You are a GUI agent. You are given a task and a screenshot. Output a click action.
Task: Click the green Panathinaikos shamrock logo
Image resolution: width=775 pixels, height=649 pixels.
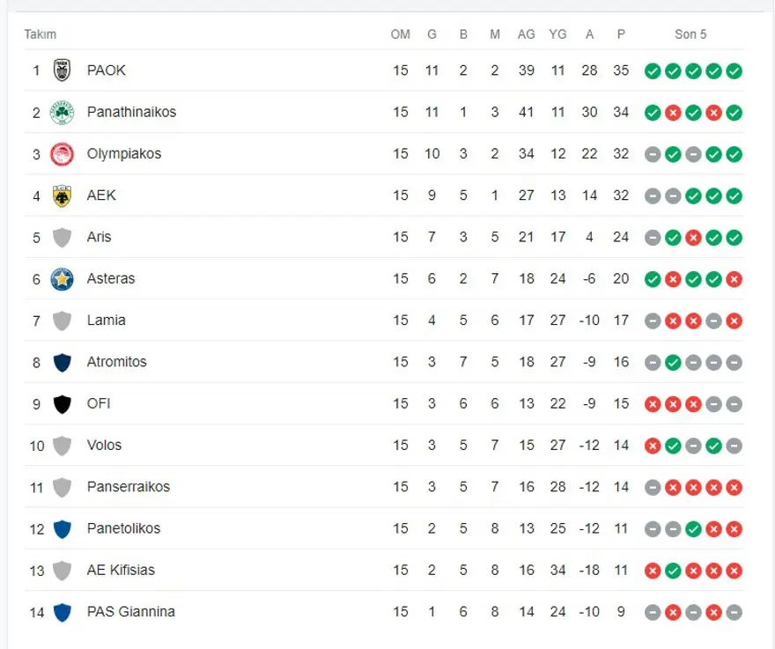[62, 112]
